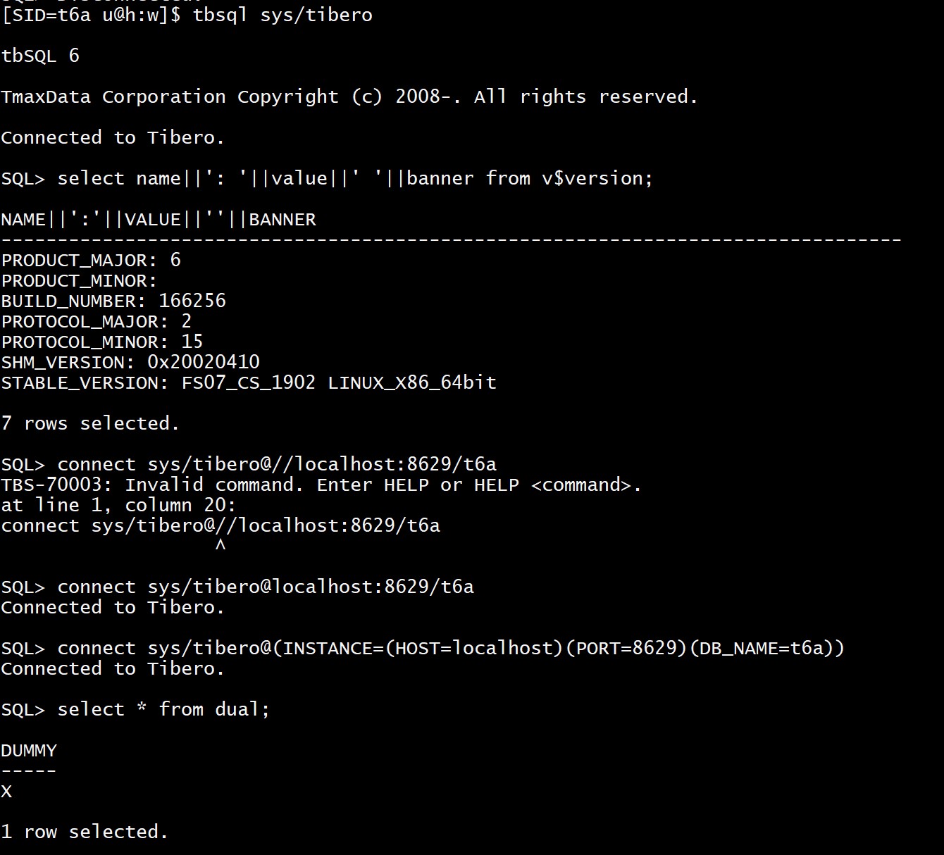
Task: Click the NAME||VALUE||BANNER column header
Action: (x=159, y=219)
